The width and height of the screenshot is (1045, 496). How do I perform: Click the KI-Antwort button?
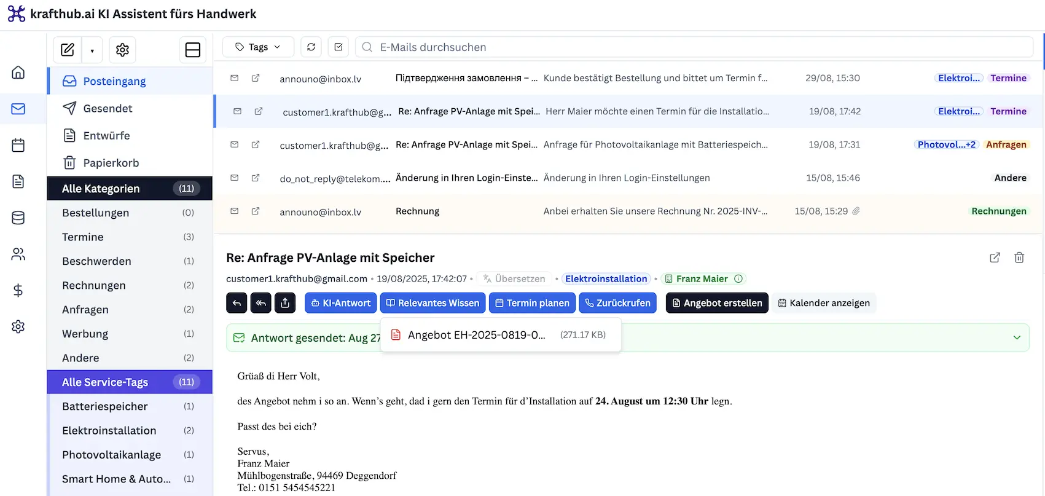click(340, 303)
